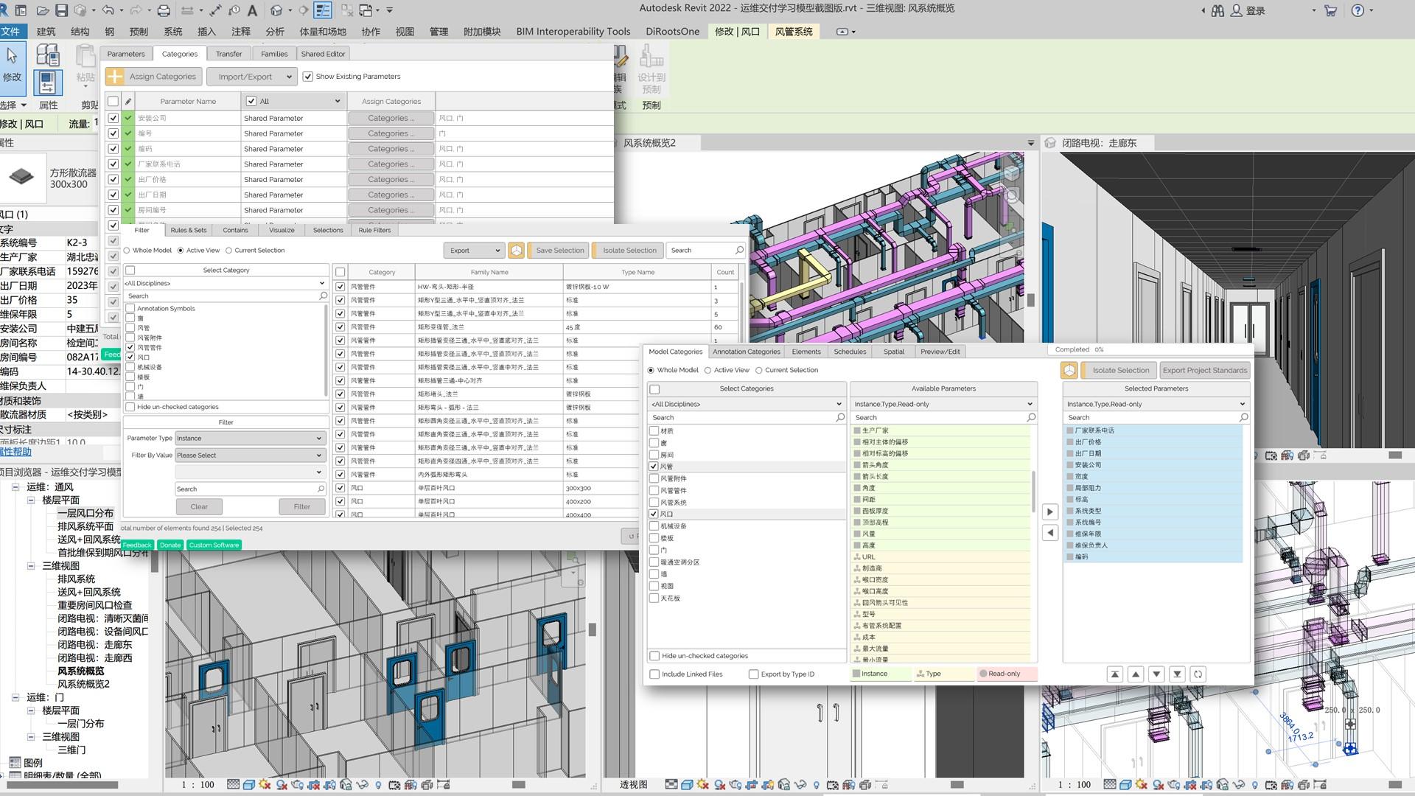
Task: Open the Import/Export dropdown
Action: point(251,77)
